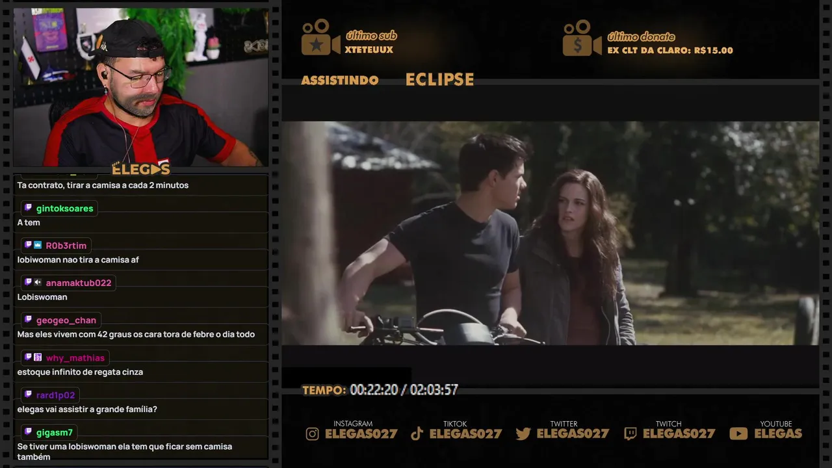Click the TEMPO 00:22:20 / 02:03:57 counter
The image size is (832, 468).
[x=380, y=390]
